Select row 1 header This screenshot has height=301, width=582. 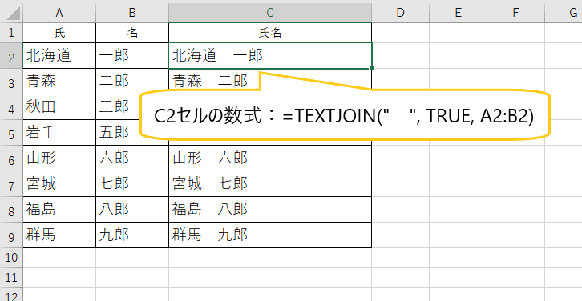coord(11,33)
